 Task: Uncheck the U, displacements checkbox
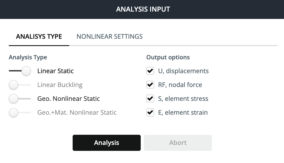pos(150,71)
